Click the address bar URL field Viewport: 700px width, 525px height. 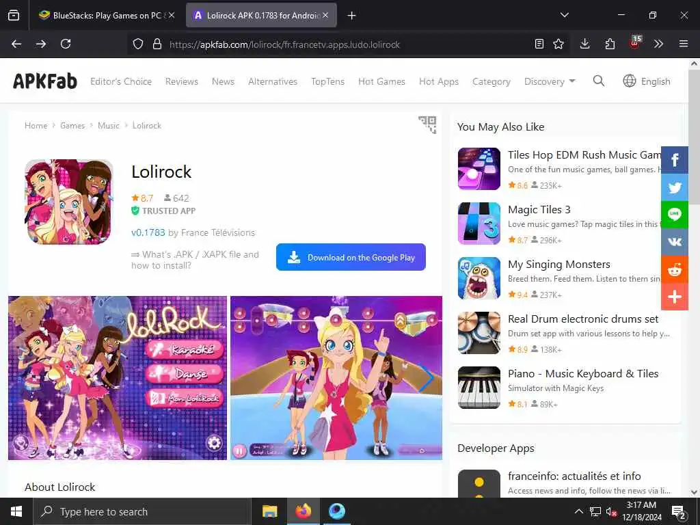point(348,44)
